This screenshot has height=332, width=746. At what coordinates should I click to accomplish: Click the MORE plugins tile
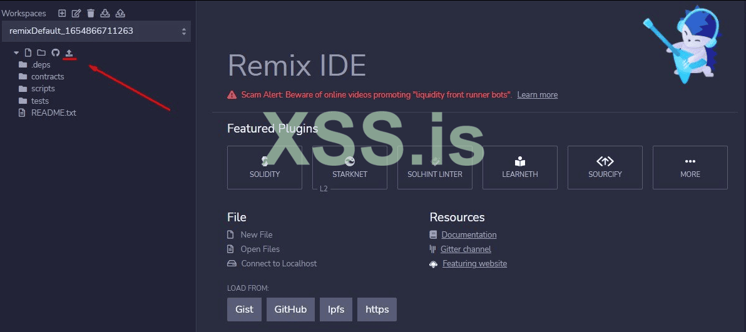690,168
